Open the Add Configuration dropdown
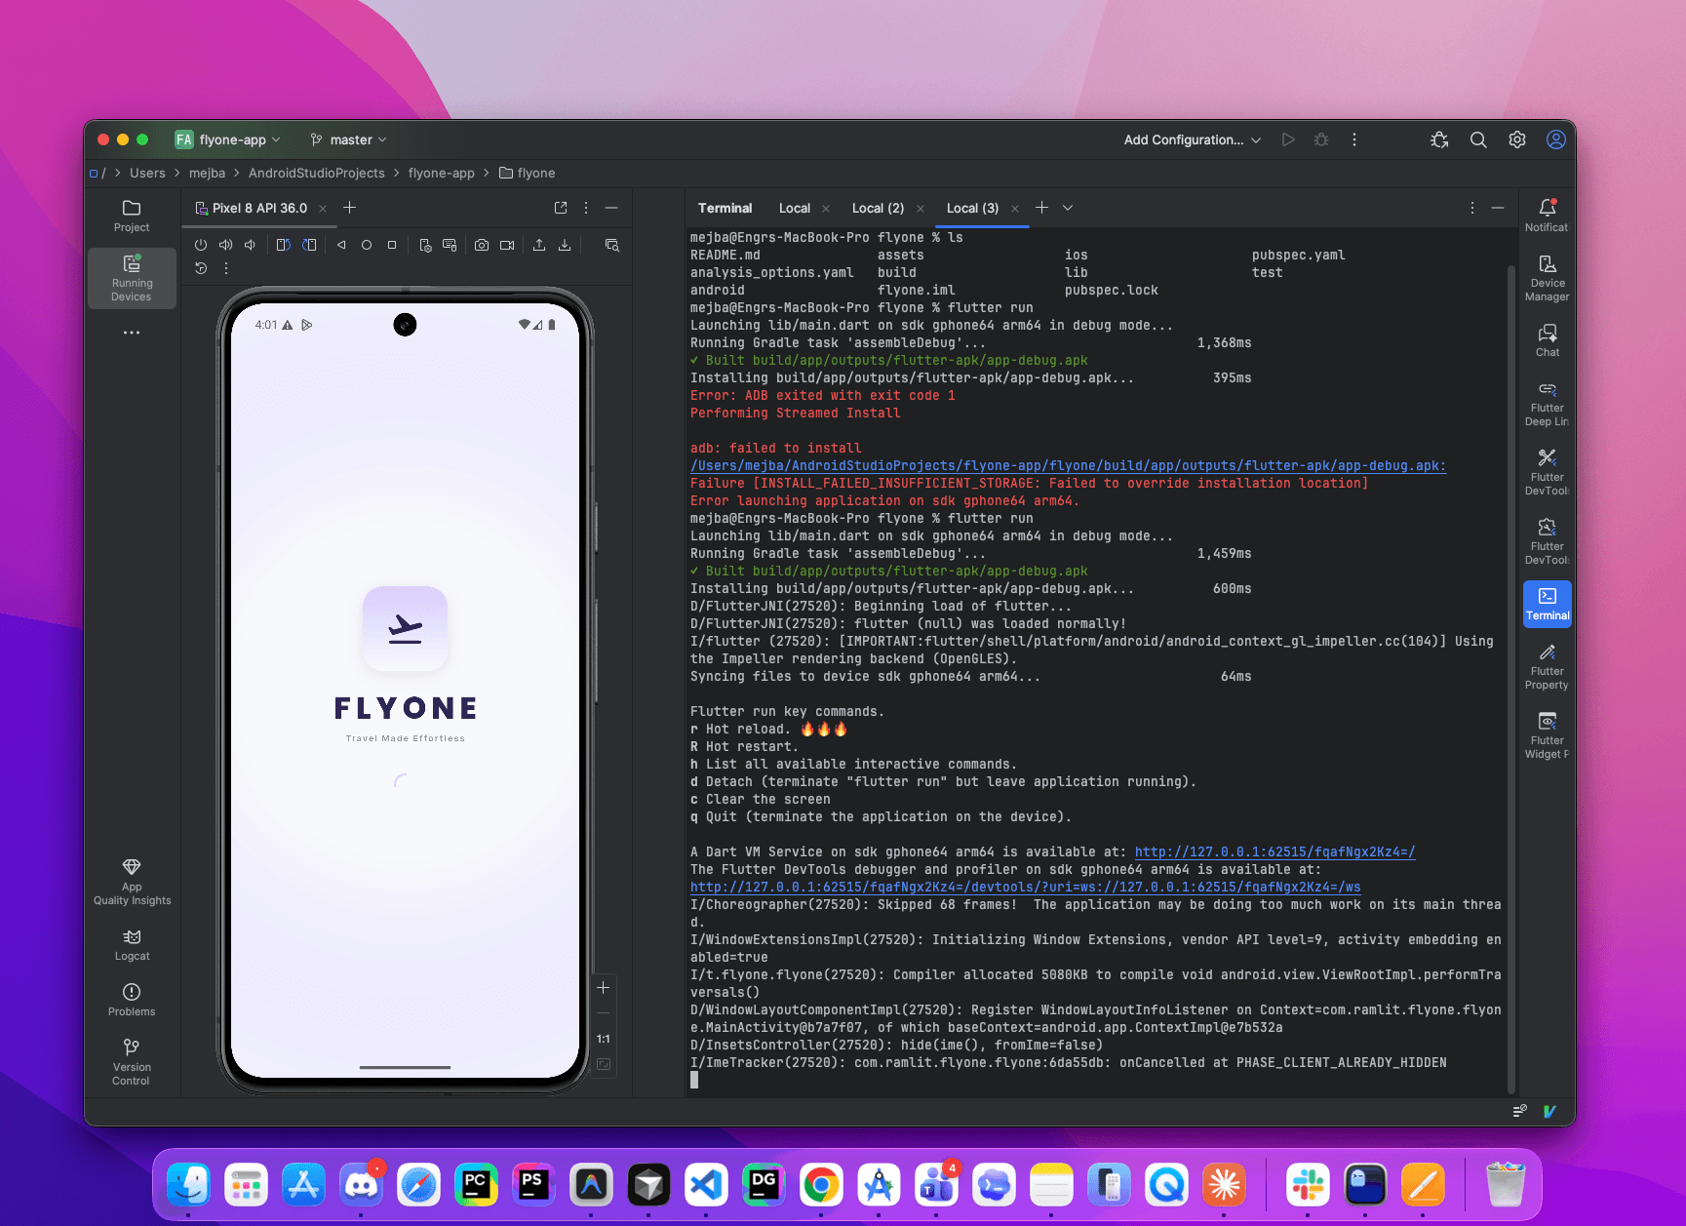This screenshot has width=1686, height=1226. pyautogui.click(x=1193, y=139)
